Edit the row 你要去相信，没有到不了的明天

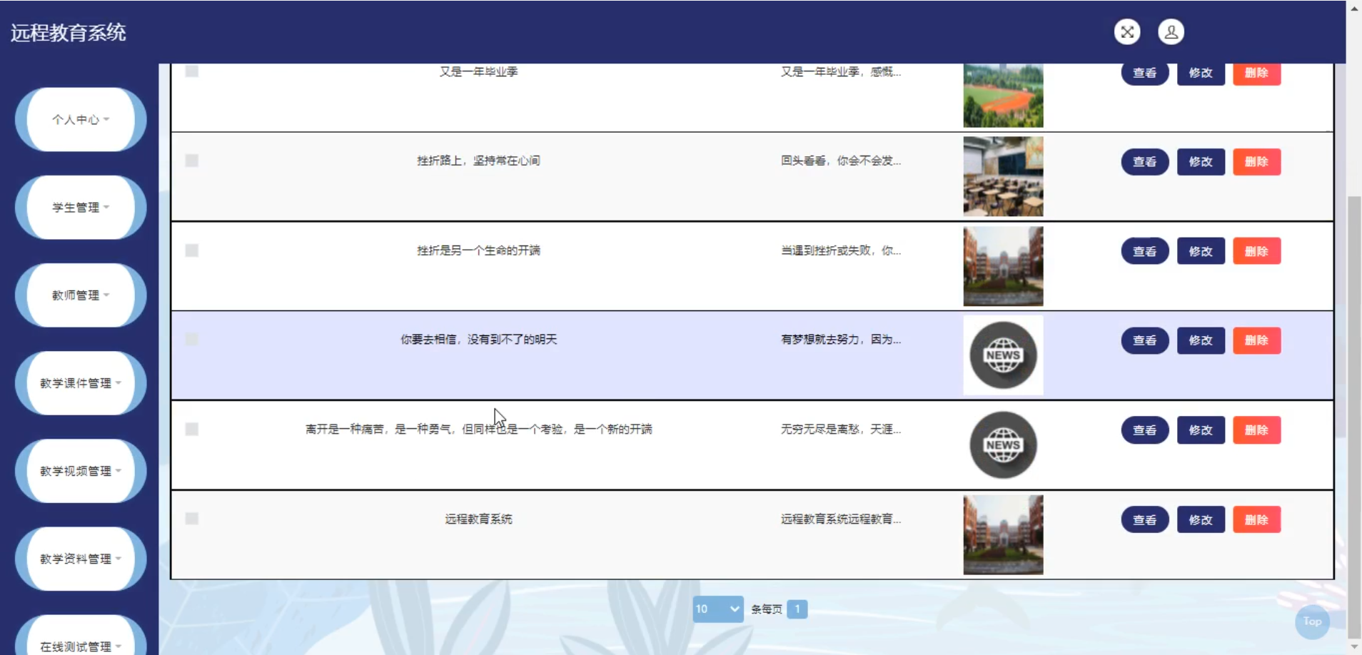pos(1201,340)
